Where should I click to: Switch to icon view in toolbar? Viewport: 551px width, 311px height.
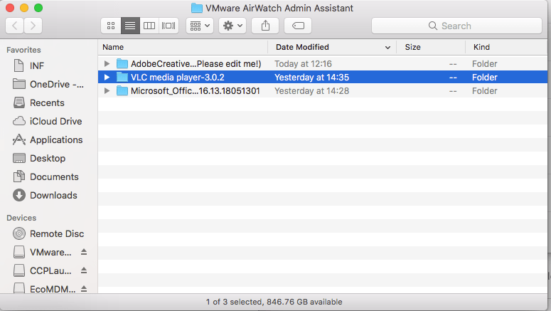111,26
